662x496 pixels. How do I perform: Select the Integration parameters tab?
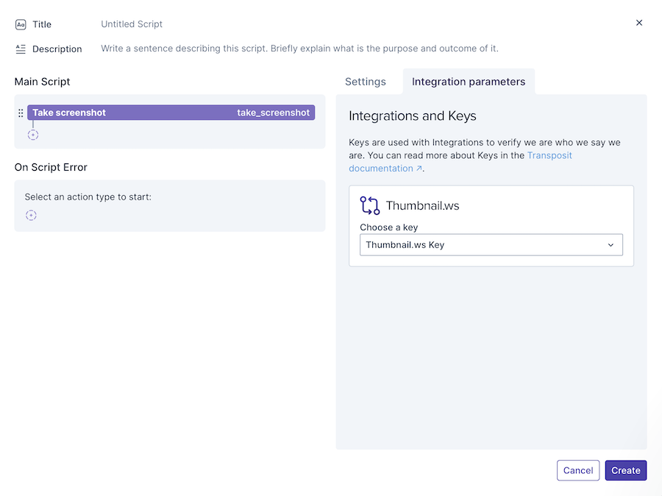469,82
